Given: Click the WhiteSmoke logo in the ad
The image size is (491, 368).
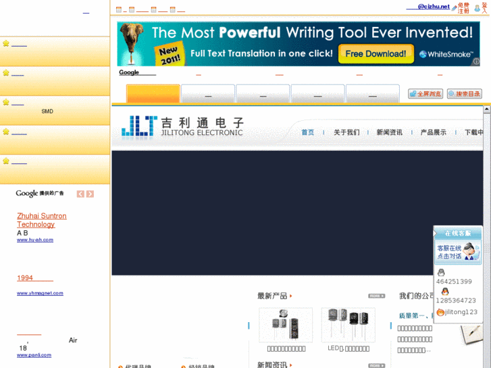Looking at the screenshot, I should tap(446, 54).
